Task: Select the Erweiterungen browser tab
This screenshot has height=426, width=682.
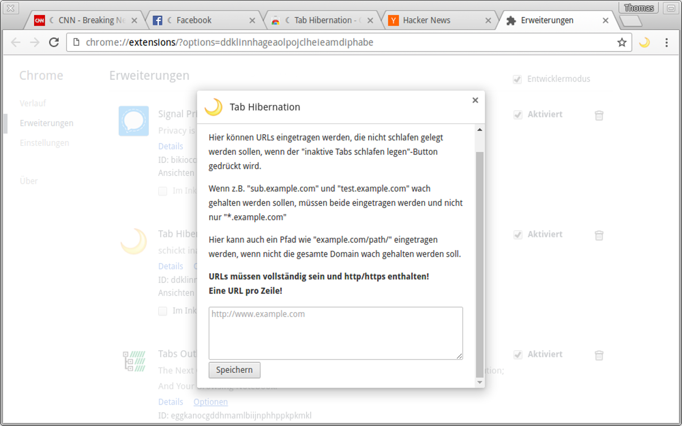Action: tap(558, 20)
